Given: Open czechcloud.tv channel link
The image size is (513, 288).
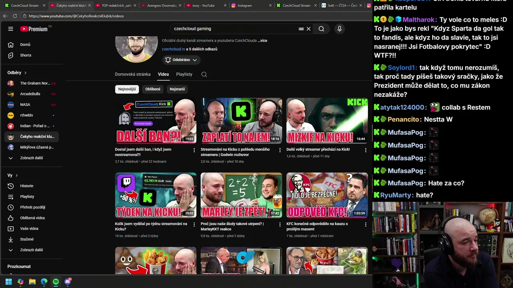Looking at the screenshot, I should (174, 49).
